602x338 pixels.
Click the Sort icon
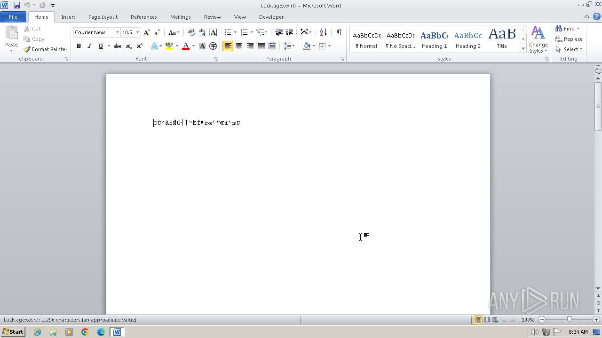323,32
